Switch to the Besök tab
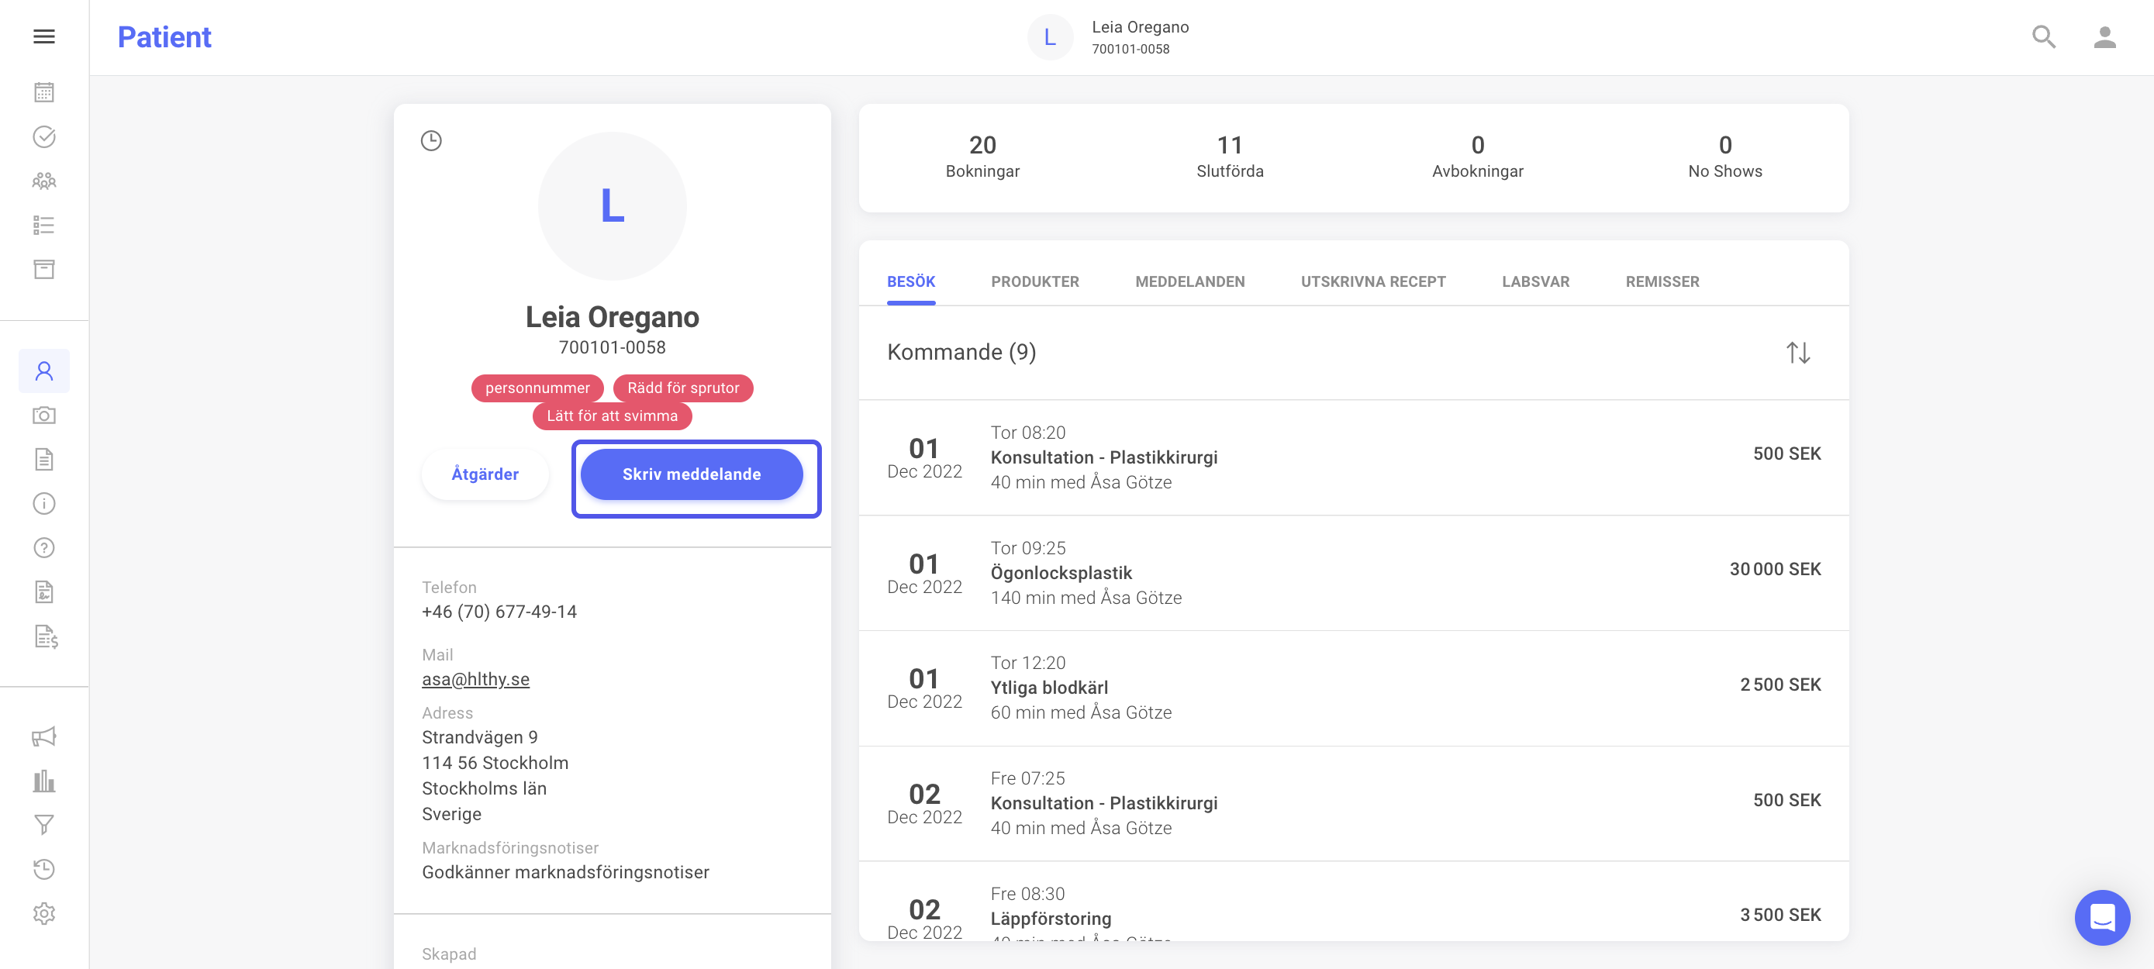 [910, 281]
